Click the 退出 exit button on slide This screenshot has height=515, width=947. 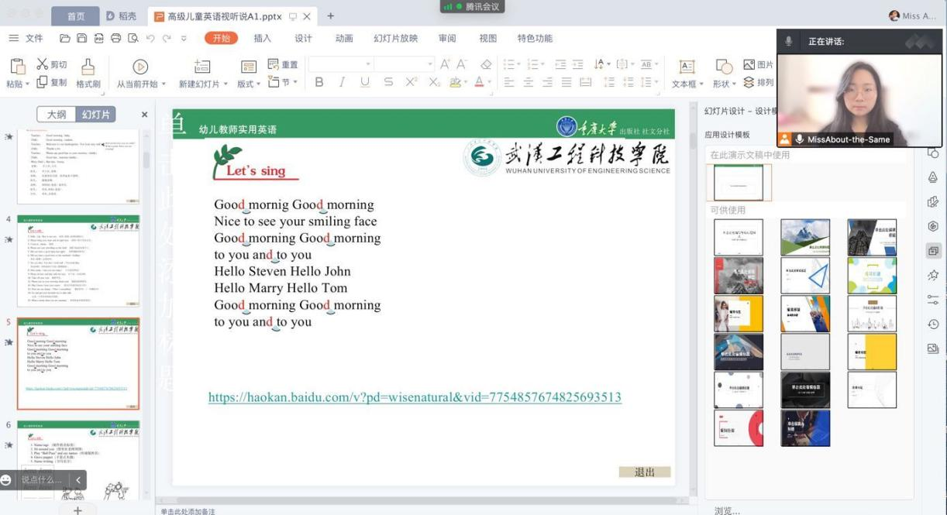pyautogui.click(x=644, y=472)
